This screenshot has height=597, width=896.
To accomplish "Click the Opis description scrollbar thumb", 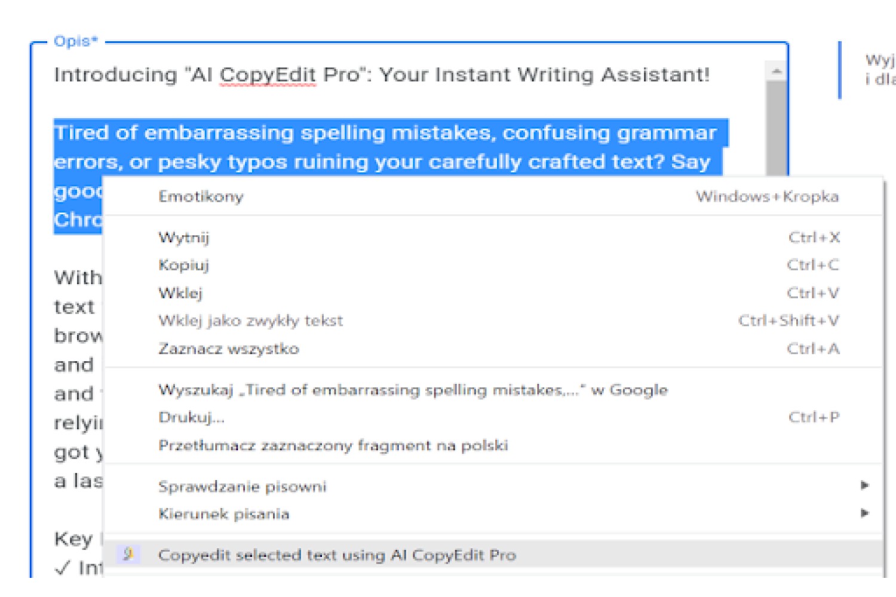I will pyautogui.click(x=777, y=128).
